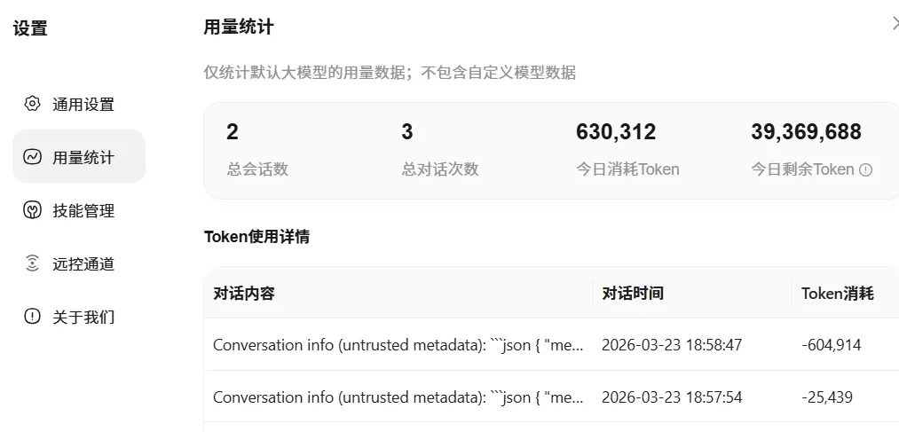Click the -604,914 token consumption cell
Viewport: 899px width, 432px height.
[831, 345]
